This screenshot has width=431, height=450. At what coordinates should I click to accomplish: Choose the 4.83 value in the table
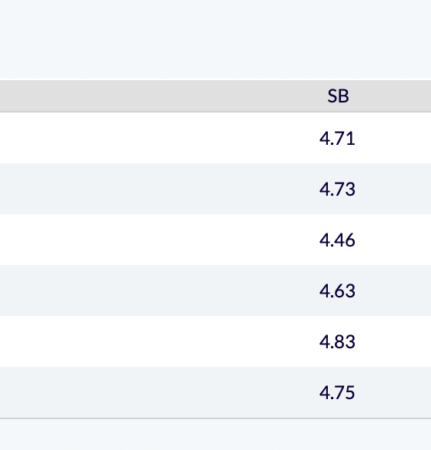(337, 342)
